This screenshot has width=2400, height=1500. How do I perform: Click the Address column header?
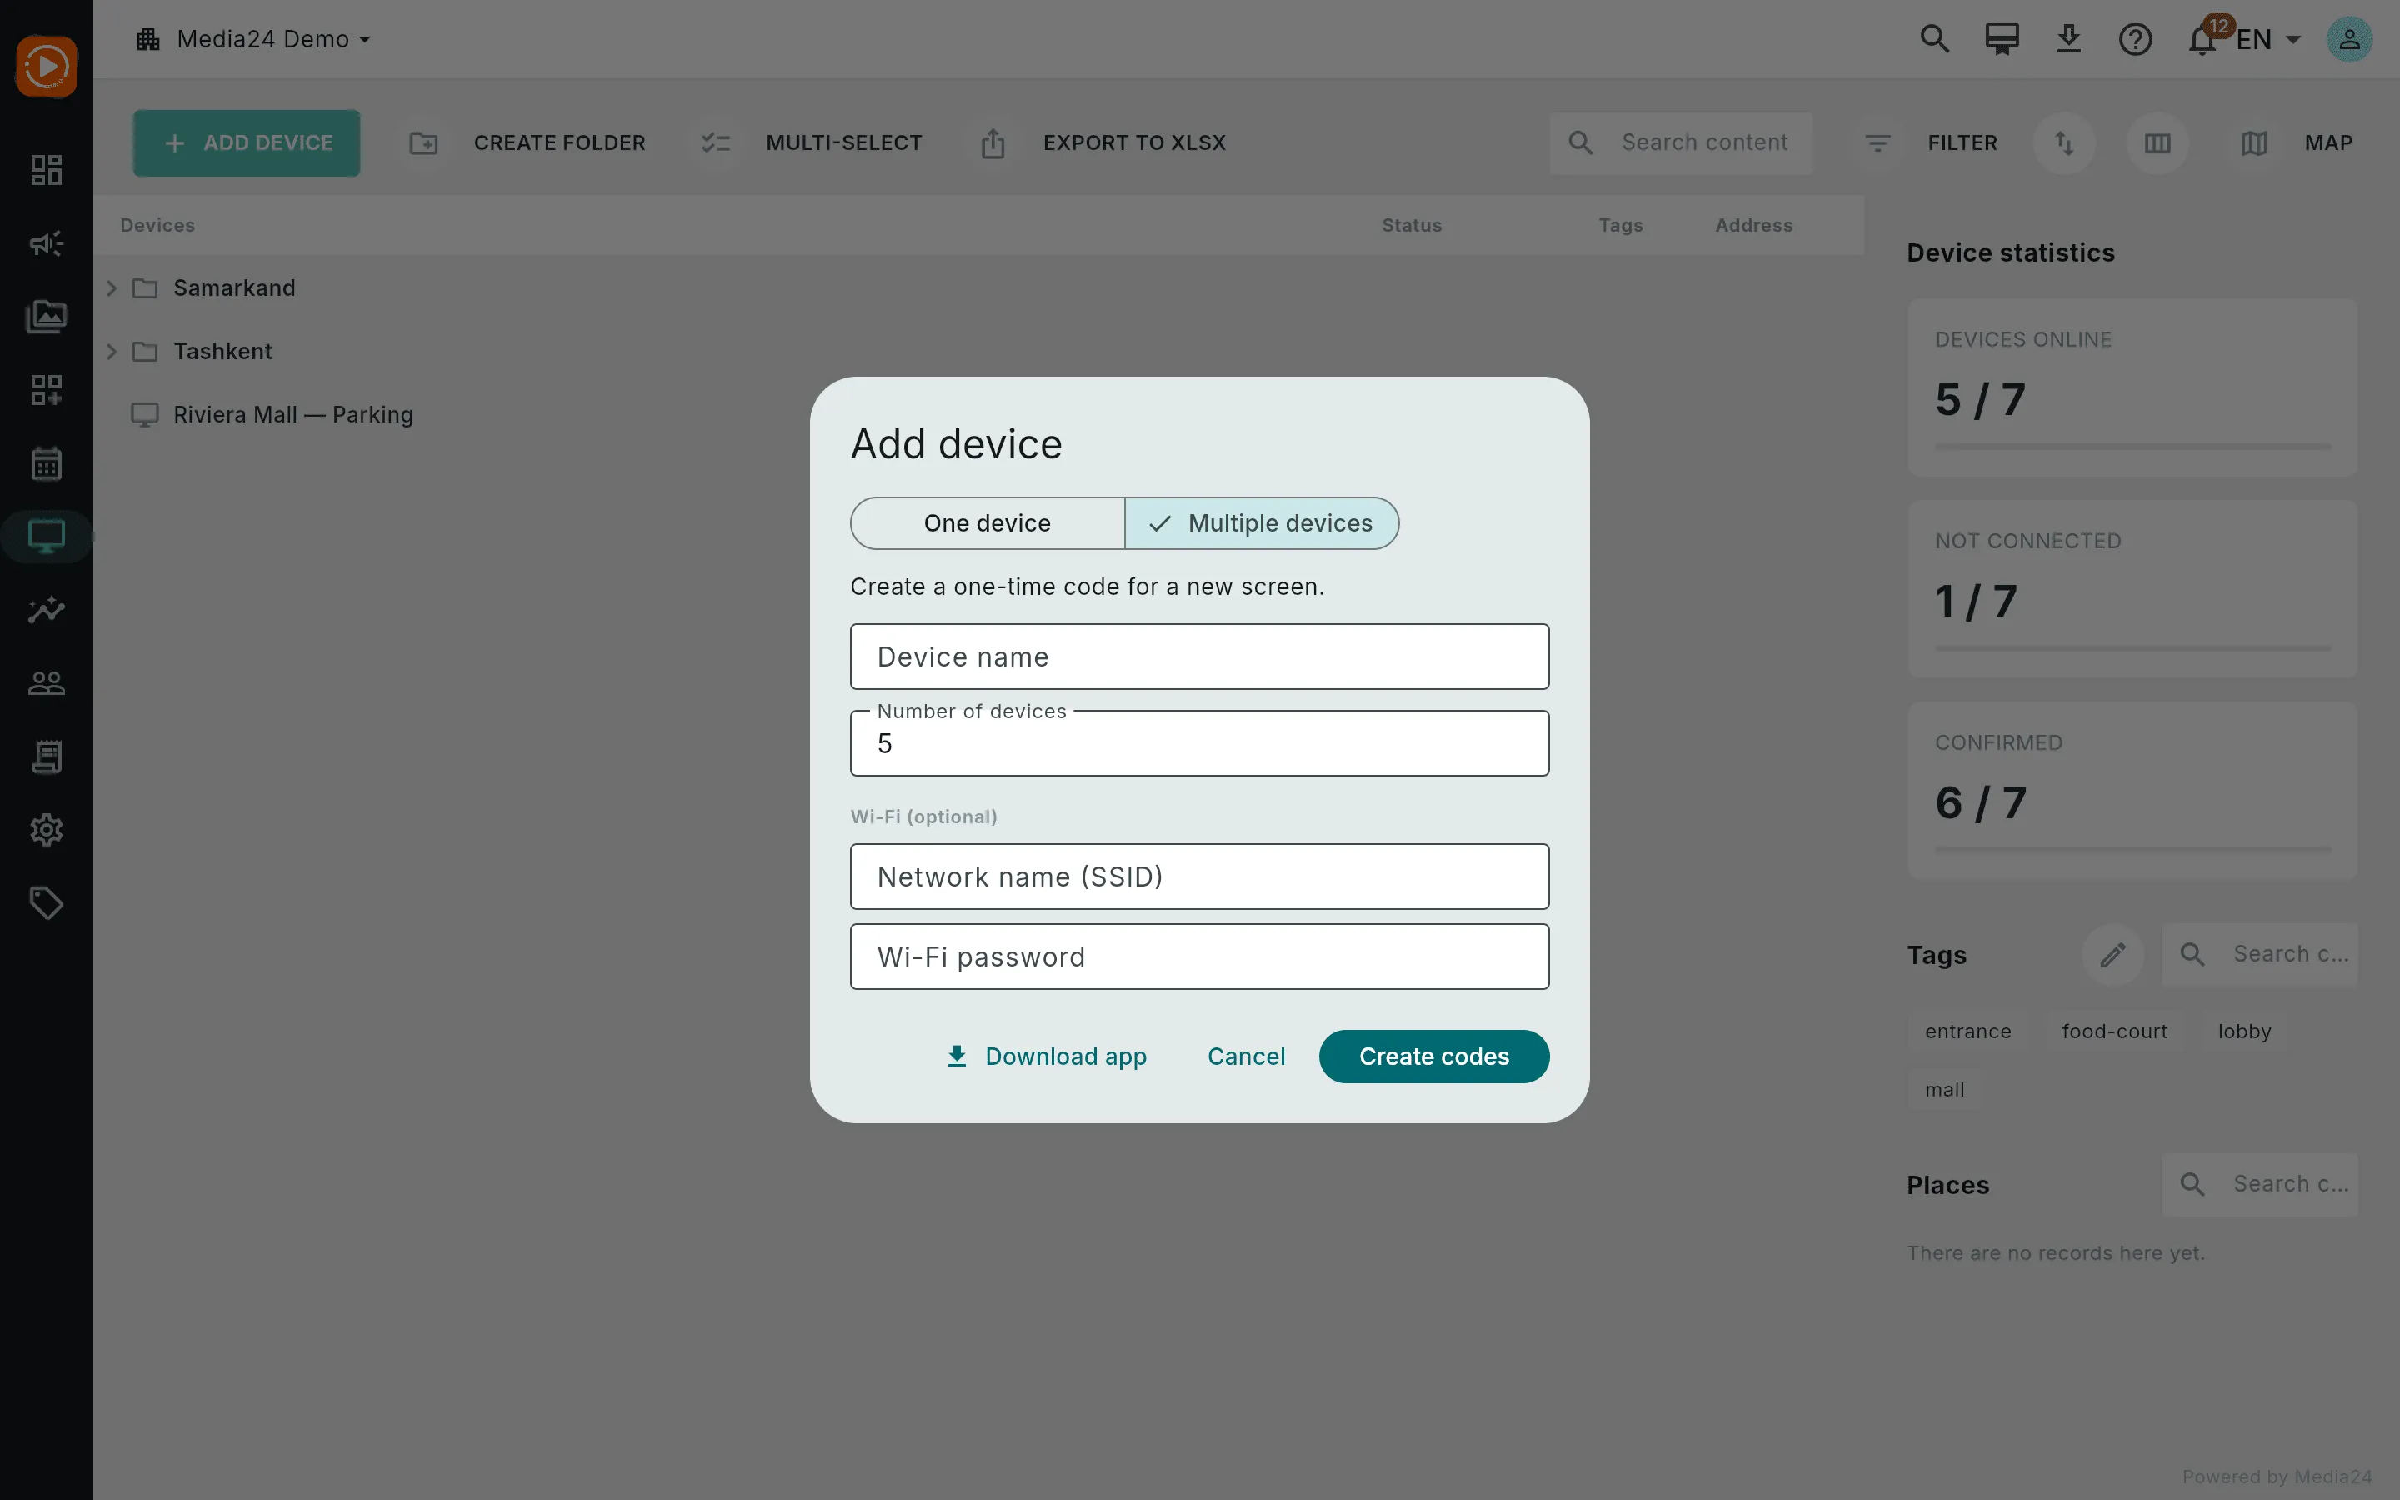click(1753, 225)
